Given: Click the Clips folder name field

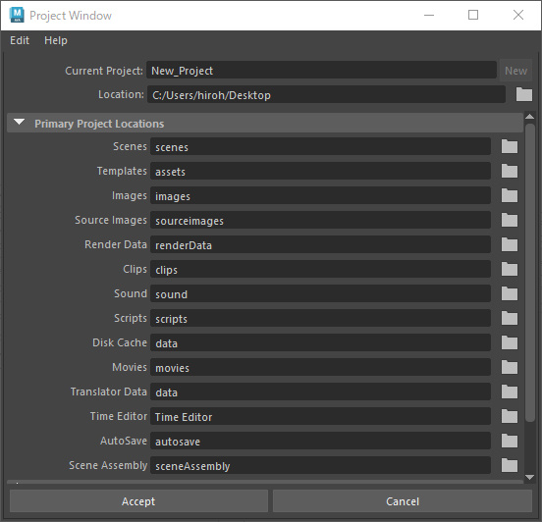Looking at the screenshot, I should [320, 269].
